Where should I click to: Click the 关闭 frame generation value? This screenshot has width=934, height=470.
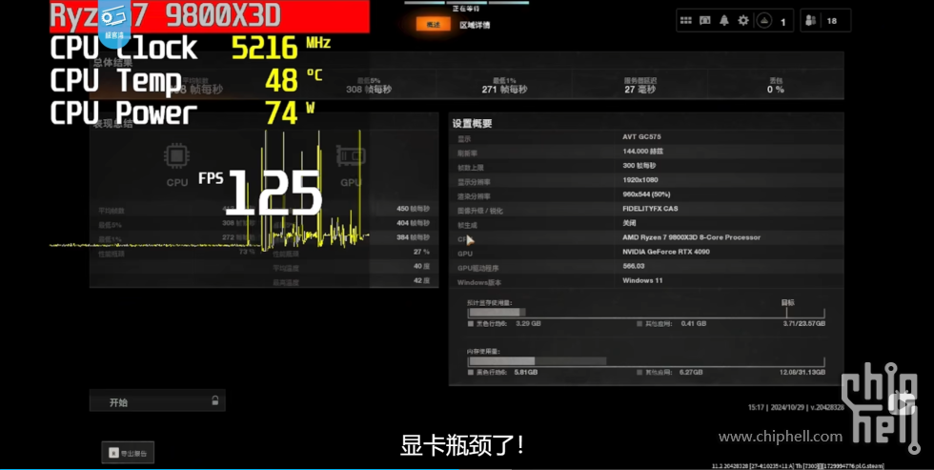point(629,223)
